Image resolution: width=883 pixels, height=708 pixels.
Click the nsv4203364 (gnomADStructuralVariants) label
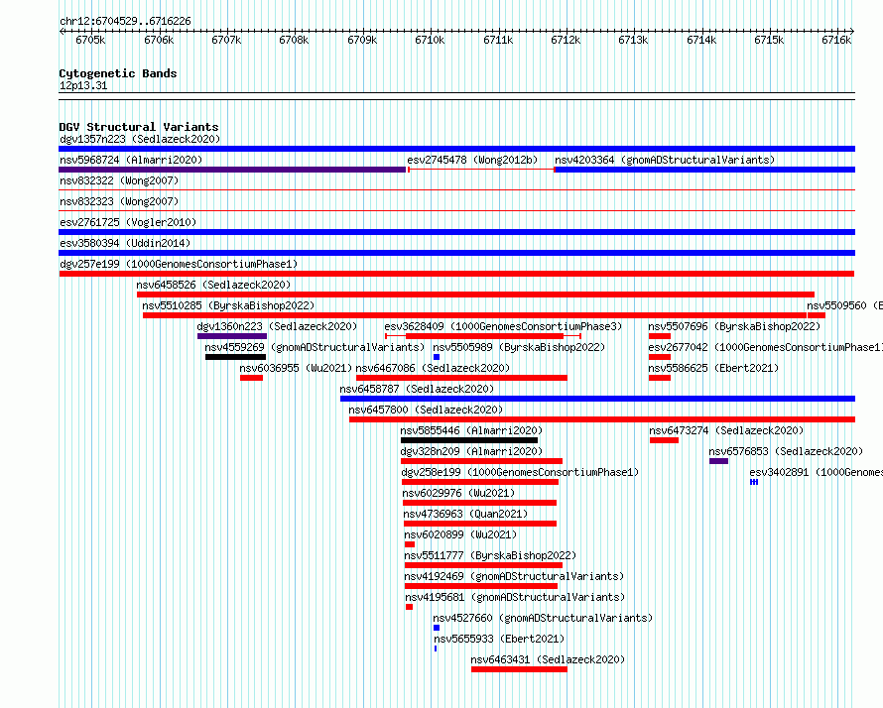pyautogui.click(x=665, y=160)
